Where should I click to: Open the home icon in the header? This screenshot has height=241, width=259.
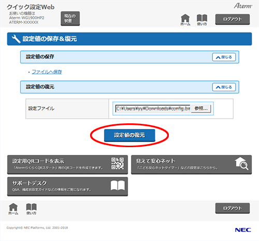185,20
